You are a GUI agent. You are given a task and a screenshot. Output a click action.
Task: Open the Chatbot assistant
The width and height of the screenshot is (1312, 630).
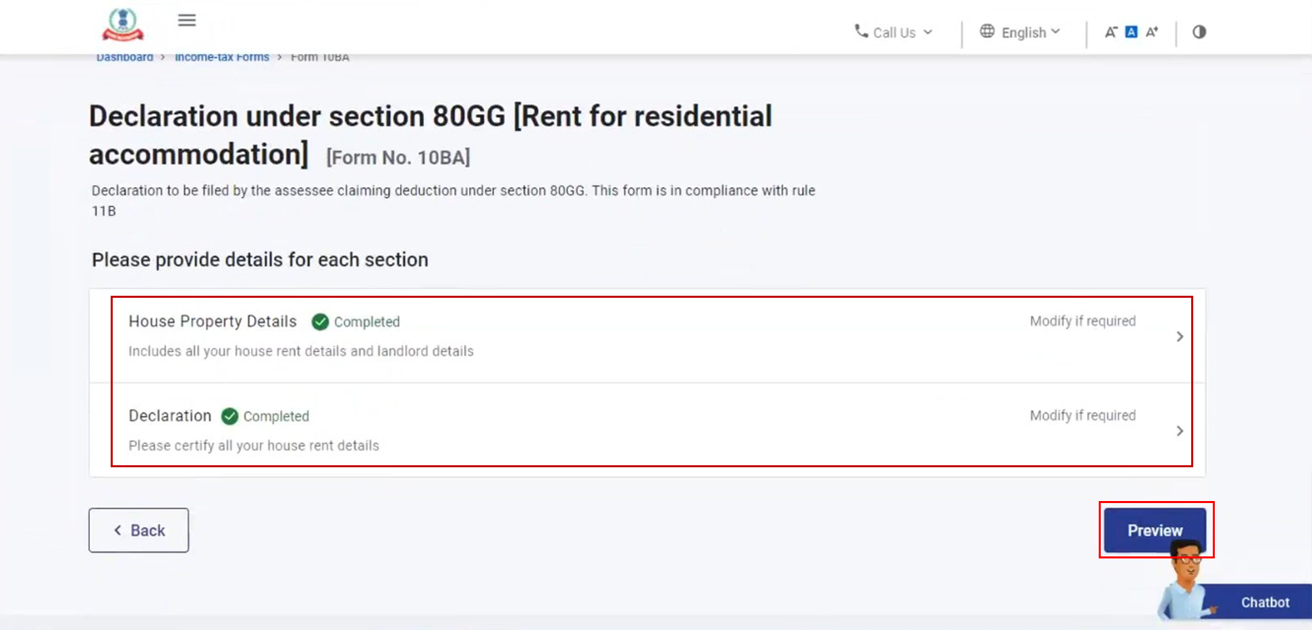coord(1264,602)
